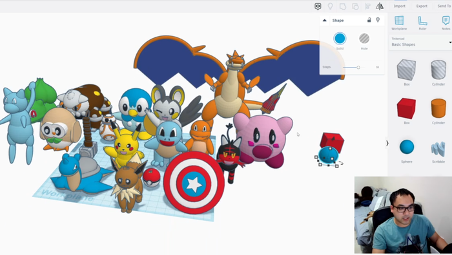452x255 pixels.
Task: Pick the red Box shape
Action: [406, 108]
